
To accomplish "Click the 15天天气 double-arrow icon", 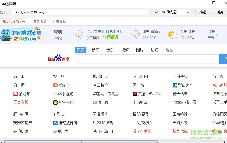I will pos(217,35).
